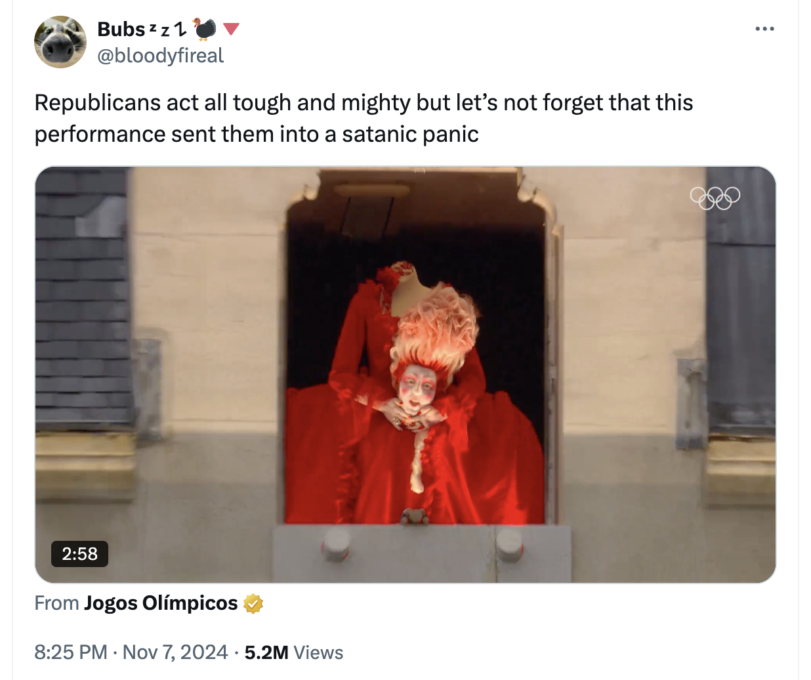Open the three-dot more options menu
Image resolution: width=811 pixels, height=680 pixels.
pyautogui.click(x=764, y=29)
